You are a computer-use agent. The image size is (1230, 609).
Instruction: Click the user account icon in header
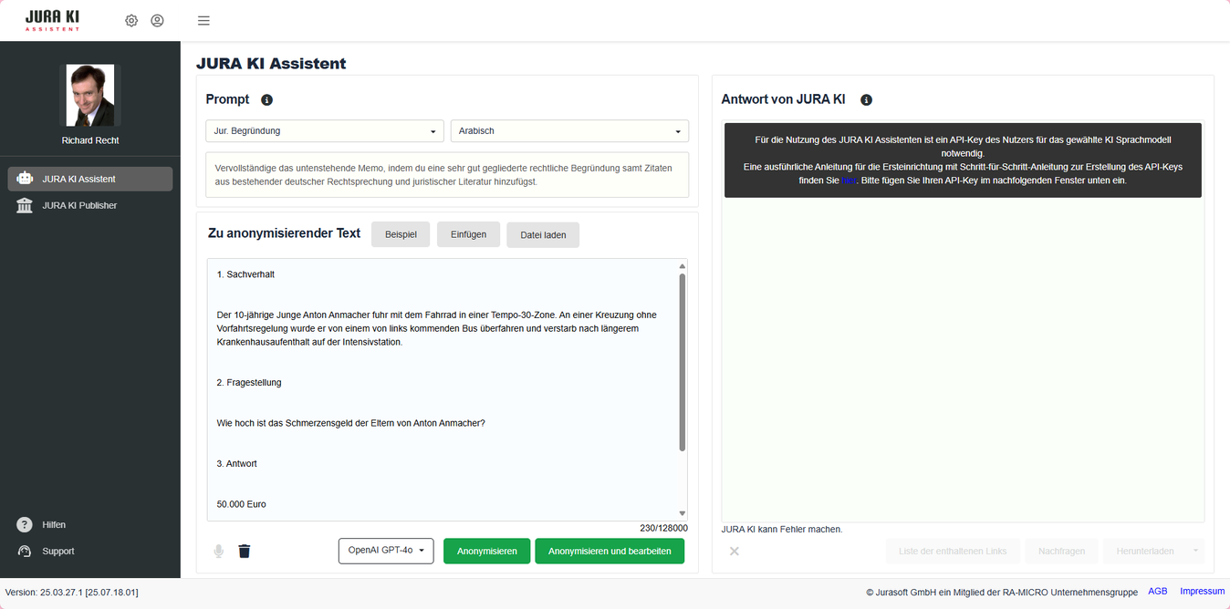157,21
